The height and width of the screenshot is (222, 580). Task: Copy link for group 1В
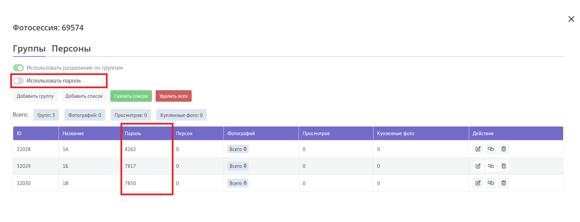click(x=491, y=183)
